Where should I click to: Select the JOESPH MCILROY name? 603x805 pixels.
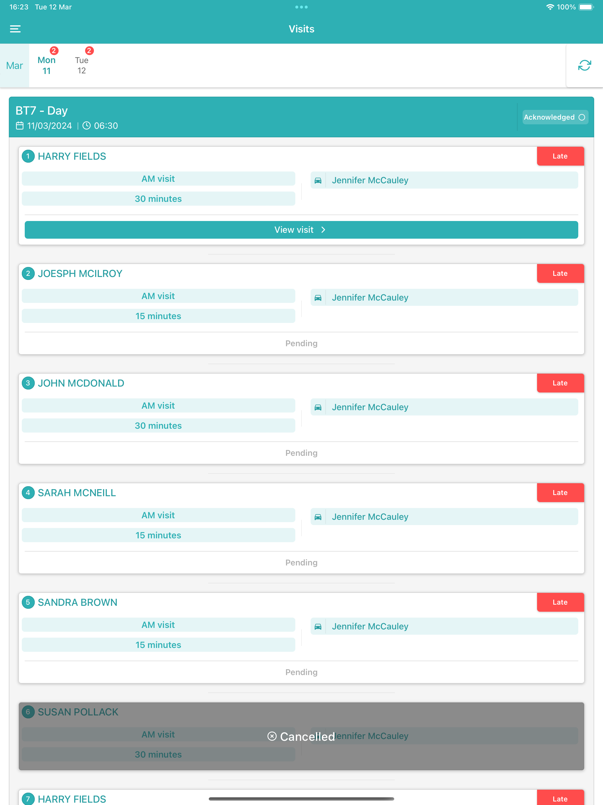[80, 273]
